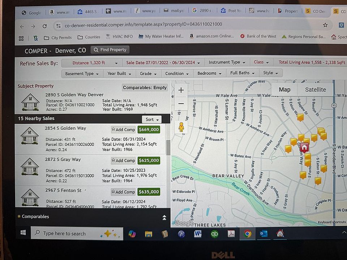Click the Street View pegman icon

point(181,127)
